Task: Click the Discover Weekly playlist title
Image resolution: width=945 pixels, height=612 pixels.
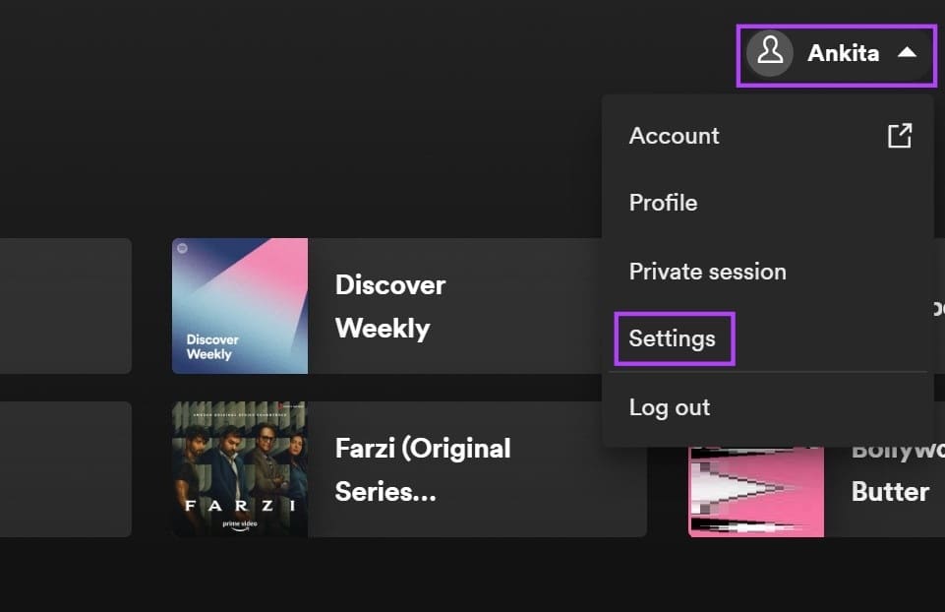Action: pos(390,306)
